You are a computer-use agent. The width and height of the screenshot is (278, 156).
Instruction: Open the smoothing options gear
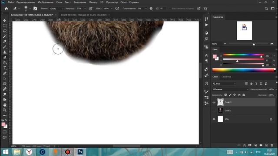click(x=151, y=9)
